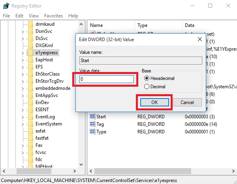Expand the DsmSvc tree node
The height and width of the screenshot is (184, 237).
23,32
